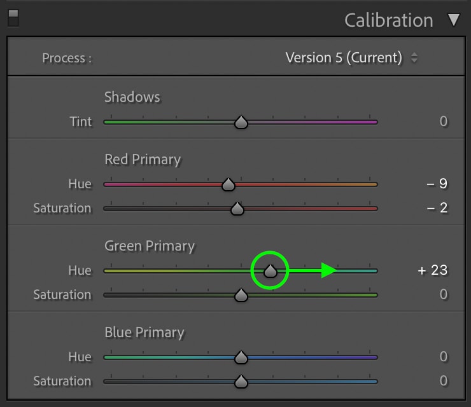Viewport: 471px width, 407px height.
Task: Collapse the Calibration panel with the triangle
Action: (454, 20)
